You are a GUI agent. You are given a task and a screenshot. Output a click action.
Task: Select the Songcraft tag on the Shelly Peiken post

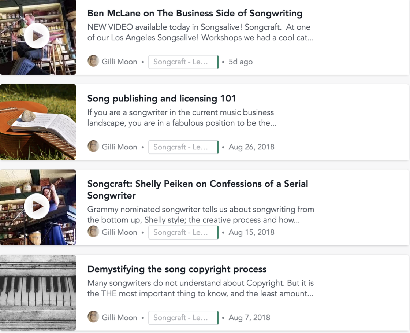click(183, 233)
